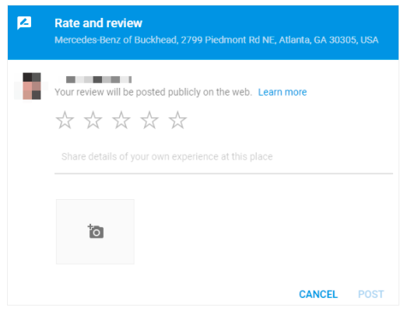Select the second star rating
404x311 pixels.
tap(93, 120)
